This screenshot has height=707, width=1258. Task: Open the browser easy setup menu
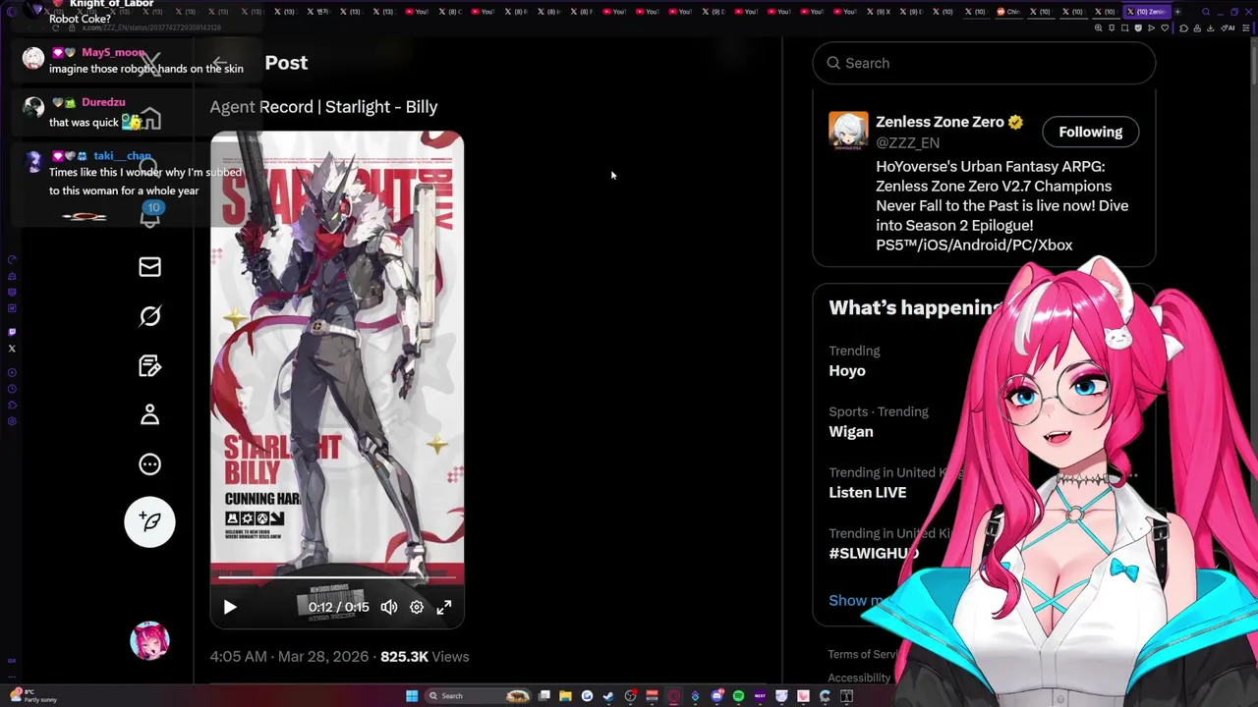tap(1245, 28)
